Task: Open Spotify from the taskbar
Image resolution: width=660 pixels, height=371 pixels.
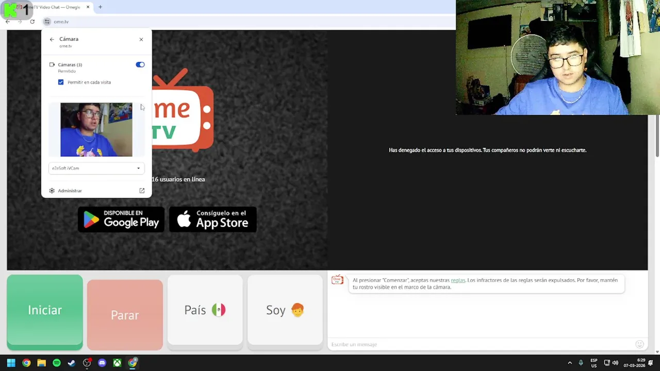Action: pos(57,363)
